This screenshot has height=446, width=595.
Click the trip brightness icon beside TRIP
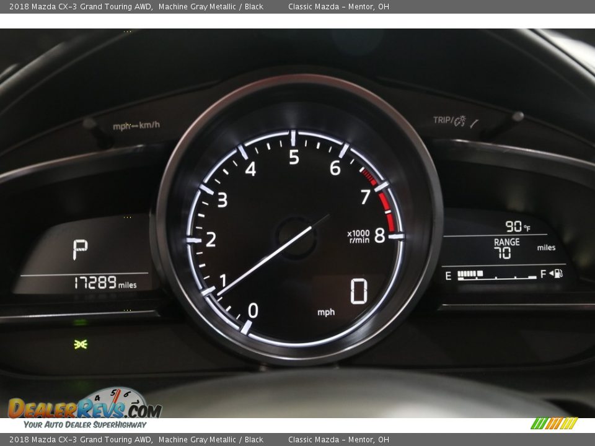460,121
